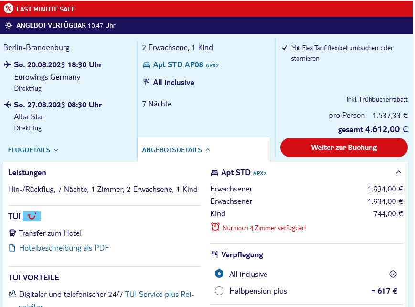
Task: Click the sun icon beside Angebot verfügbar
Action: 9,25
